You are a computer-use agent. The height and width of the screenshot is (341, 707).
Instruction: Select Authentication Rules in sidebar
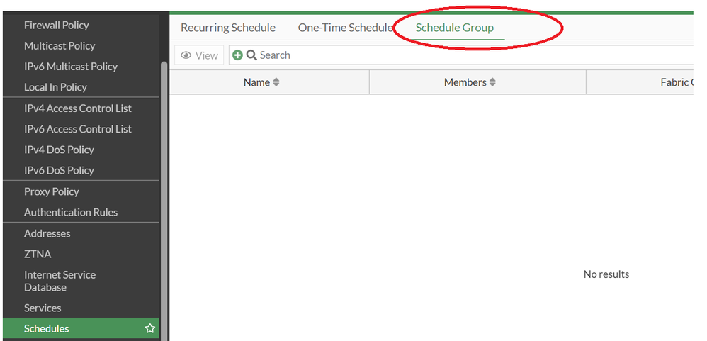[x=71, y=212]
